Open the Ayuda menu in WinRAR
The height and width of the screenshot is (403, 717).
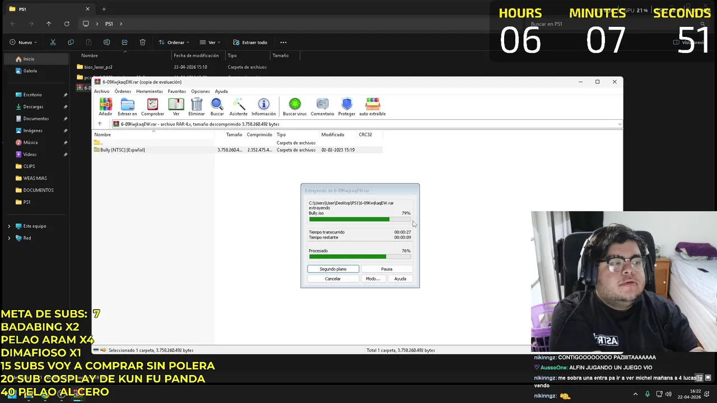221,91
